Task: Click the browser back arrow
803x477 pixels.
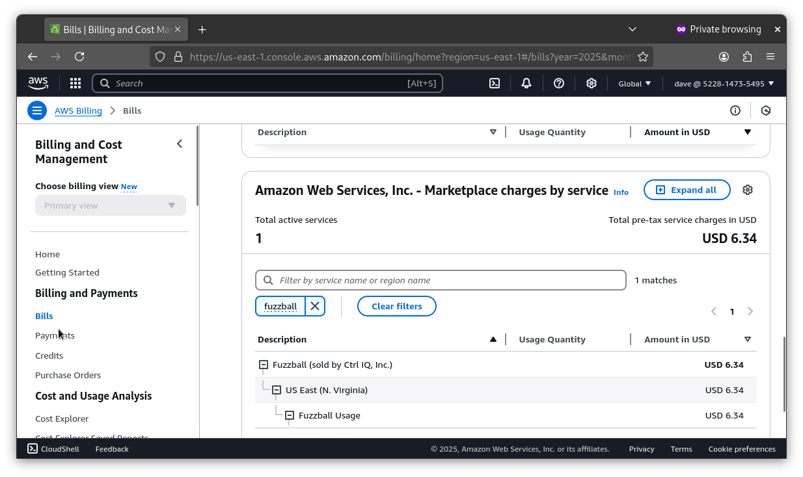Action: [x=33, y=57]
